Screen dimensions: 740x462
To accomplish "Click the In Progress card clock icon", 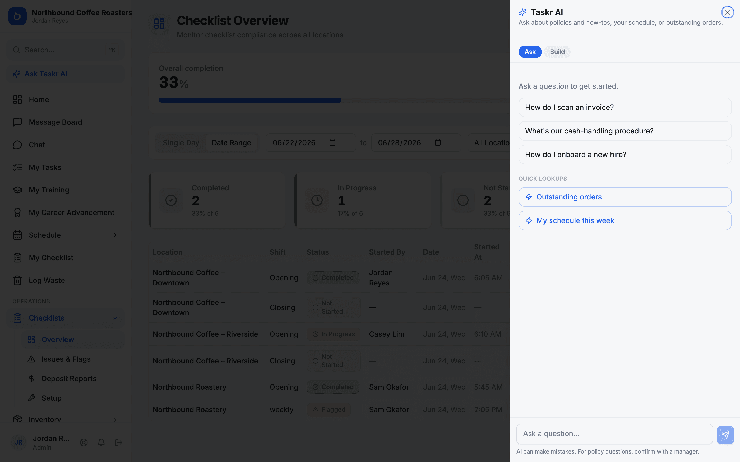I will (x=317, y=200).
